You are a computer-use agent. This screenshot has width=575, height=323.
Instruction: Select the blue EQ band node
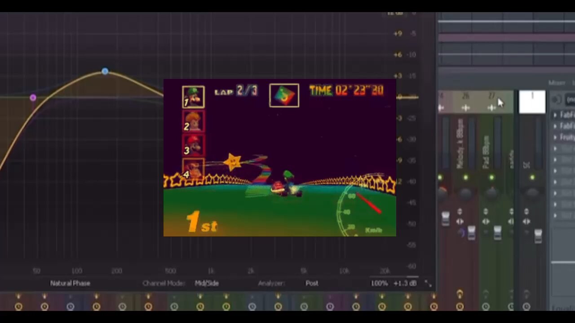coord(105,71)
